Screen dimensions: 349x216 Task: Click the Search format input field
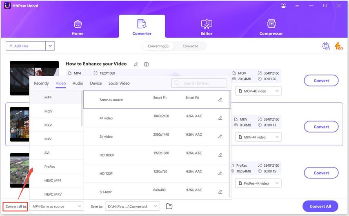199,83
